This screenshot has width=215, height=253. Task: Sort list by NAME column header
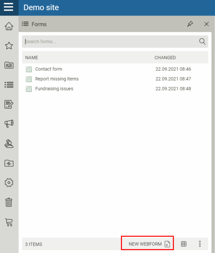(x=32, y=57)
